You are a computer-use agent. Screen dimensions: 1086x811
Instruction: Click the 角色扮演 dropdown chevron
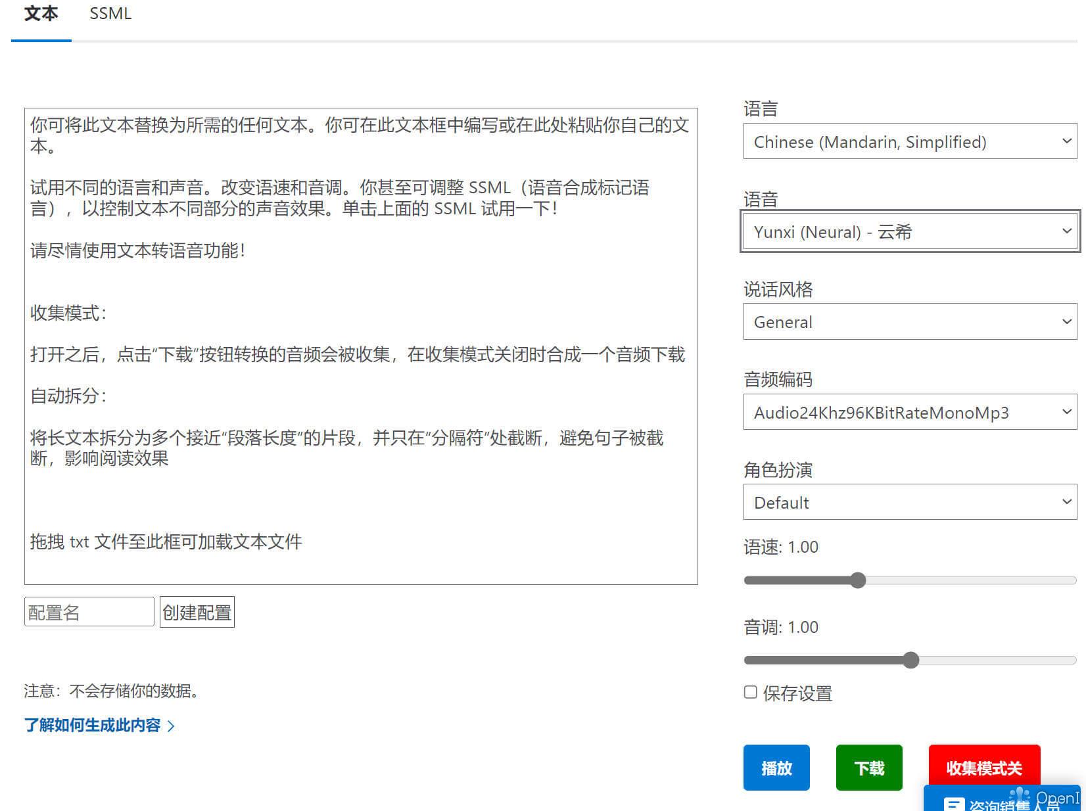1066,502
